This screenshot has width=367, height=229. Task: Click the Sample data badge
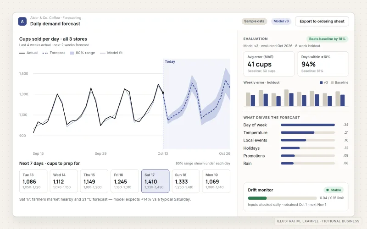click(x=254, y=21)
